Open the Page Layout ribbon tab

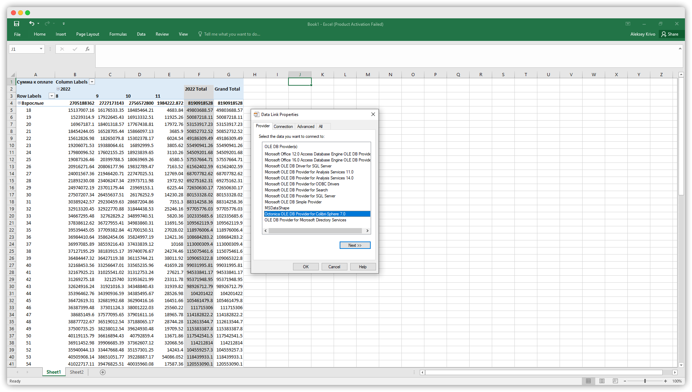click(x=88, y=34)
